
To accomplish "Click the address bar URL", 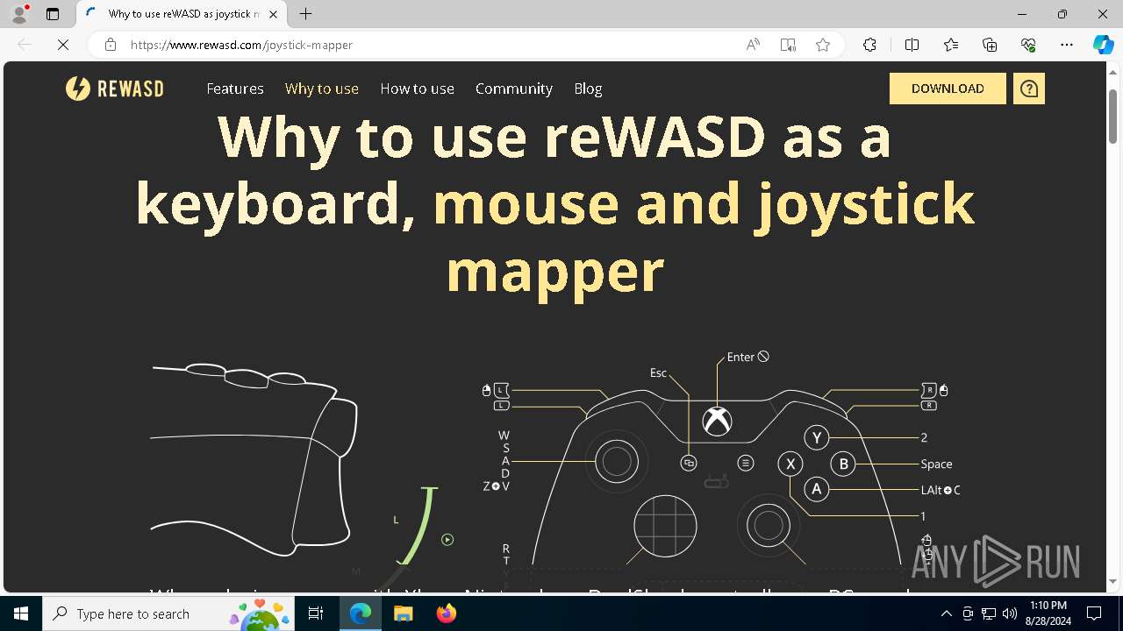I will click(241, 45).
